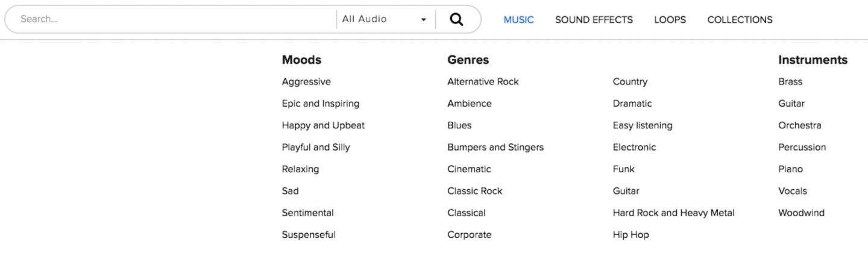The width and height of the screenshot is (868, 253).
Task: Open the All Audio dropdown
Action: 385,19
